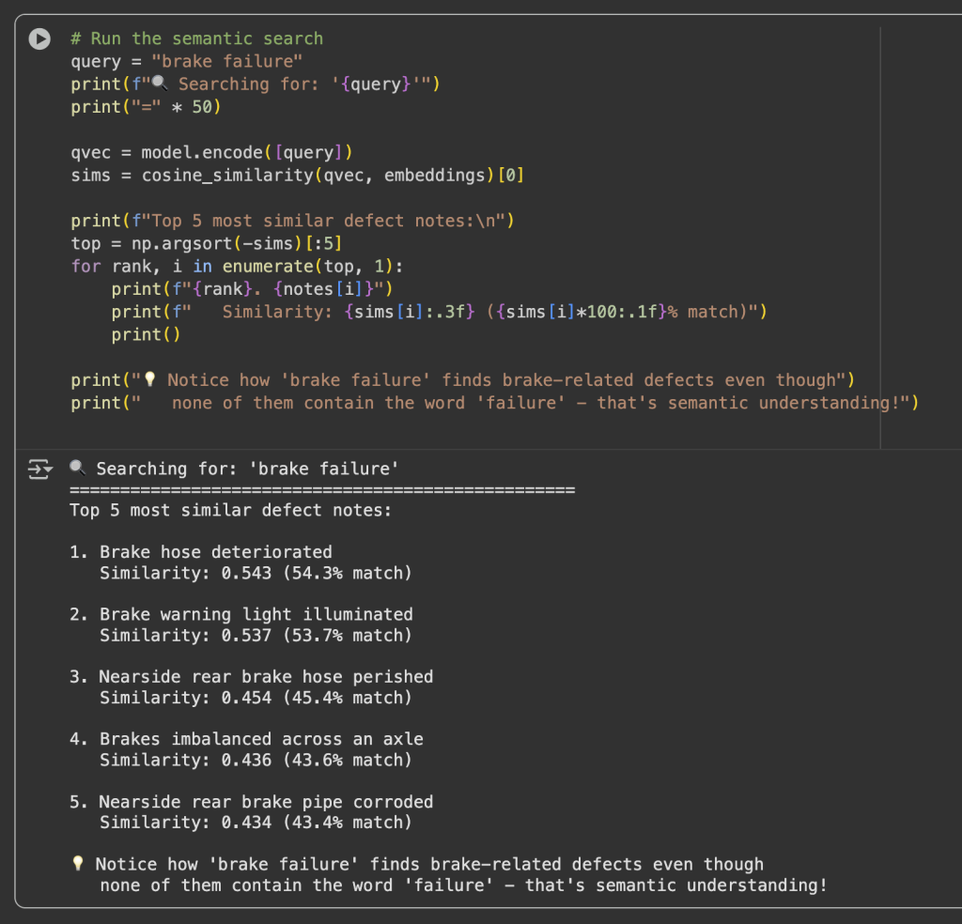Click the equals-sign separator line in output
962x924 pixels.
[x=322, y=490]
